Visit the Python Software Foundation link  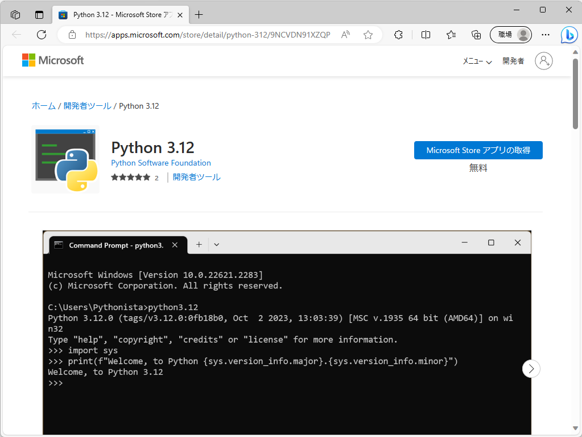pyautogui.click(x=160, y=163)
